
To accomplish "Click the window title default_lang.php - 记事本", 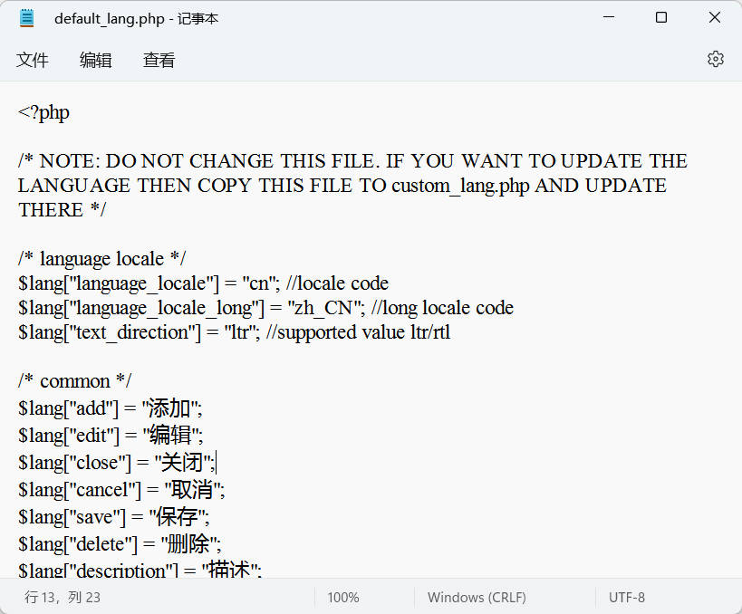I will coord(136,18).
